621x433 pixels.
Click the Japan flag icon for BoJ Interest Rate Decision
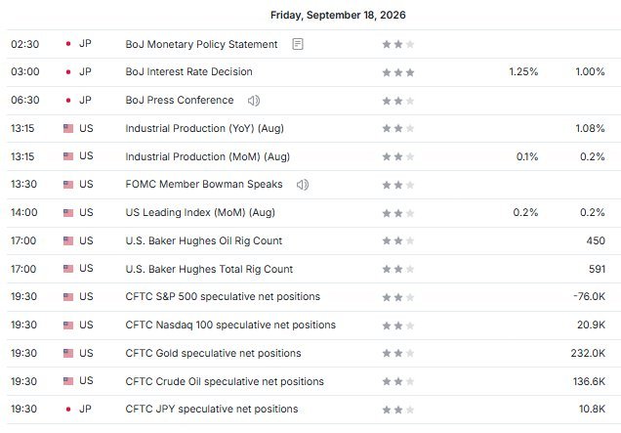click(68, 72)
